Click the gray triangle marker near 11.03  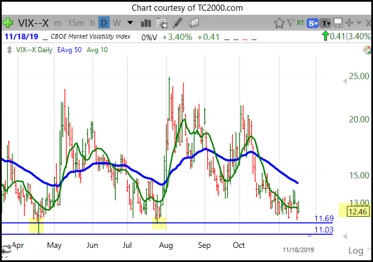click(345, 236)
